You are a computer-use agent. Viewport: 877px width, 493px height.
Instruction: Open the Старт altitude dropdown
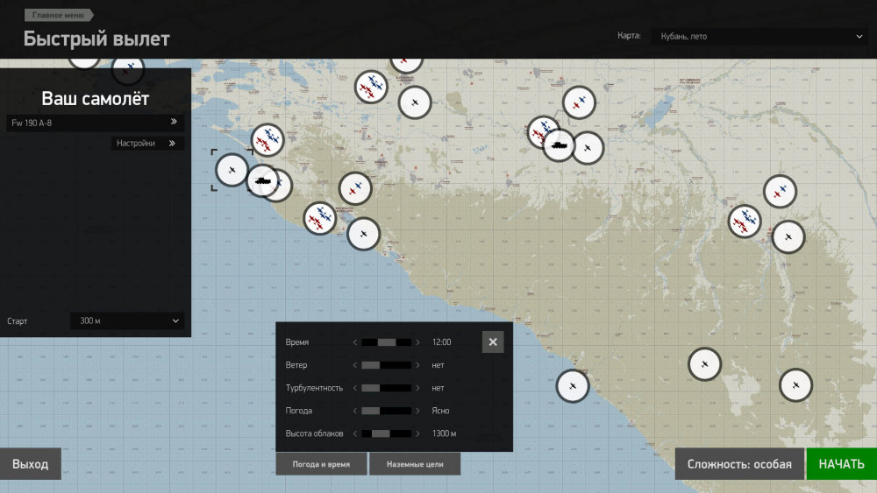(128, 321)
